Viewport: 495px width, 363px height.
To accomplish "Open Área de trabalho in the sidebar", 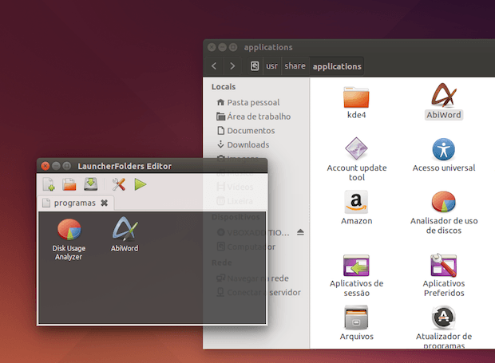I will click(x=254, y=116).
